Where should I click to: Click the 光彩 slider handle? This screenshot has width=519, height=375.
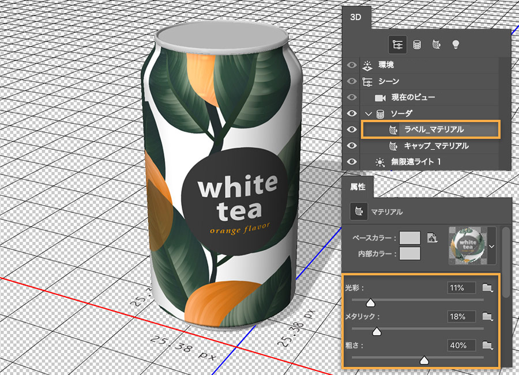(x=370, y=302)
